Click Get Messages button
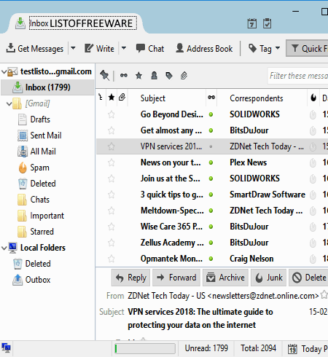Image resolution: width=328 pixels, height=357 pixels. pyautogui.click(x=35, y=48)
